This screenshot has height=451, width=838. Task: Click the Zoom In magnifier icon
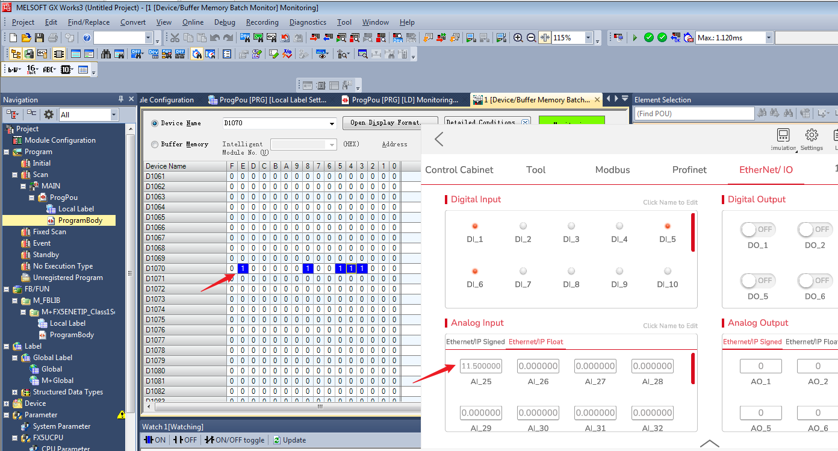coord(518,38)
